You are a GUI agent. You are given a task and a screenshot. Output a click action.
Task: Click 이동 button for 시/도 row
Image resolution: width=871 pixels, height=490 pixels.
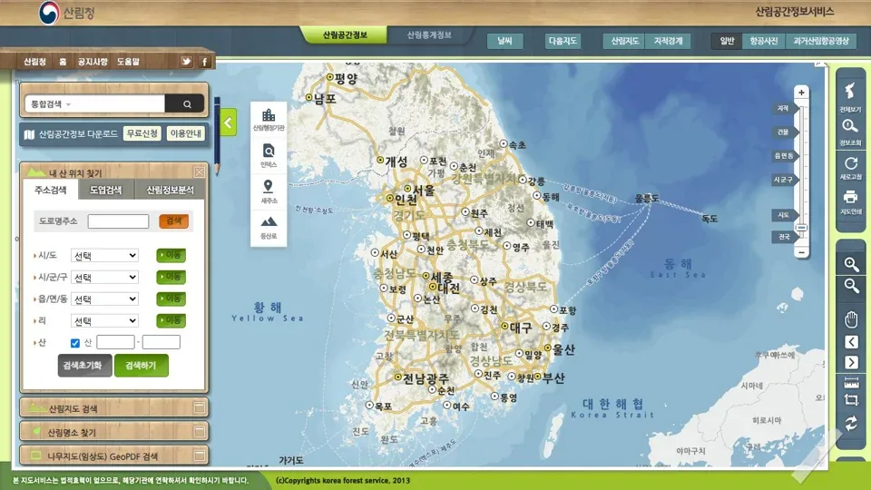pos(171,255)
